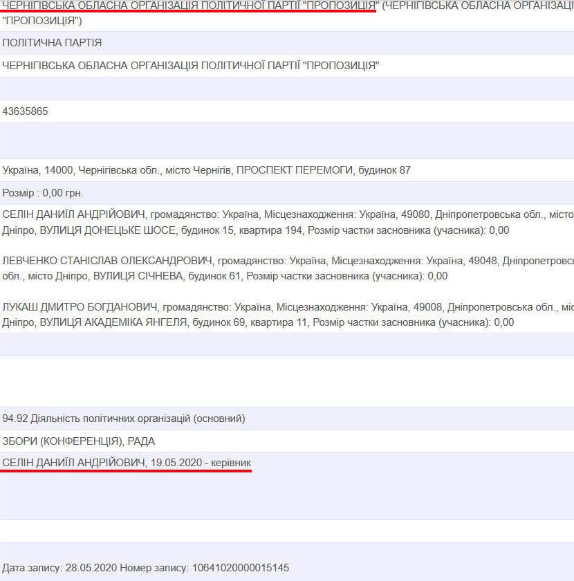Click '94.92 Діяльність політичних організацій (основний)'
574x581 pixels.
(124, 418)
